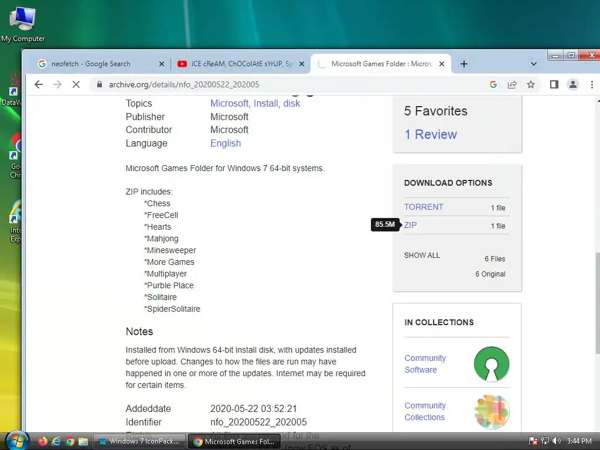Expand the tab search dropdown arrow
Viewport: 600px width, 450px height.
tap(533, 64)
